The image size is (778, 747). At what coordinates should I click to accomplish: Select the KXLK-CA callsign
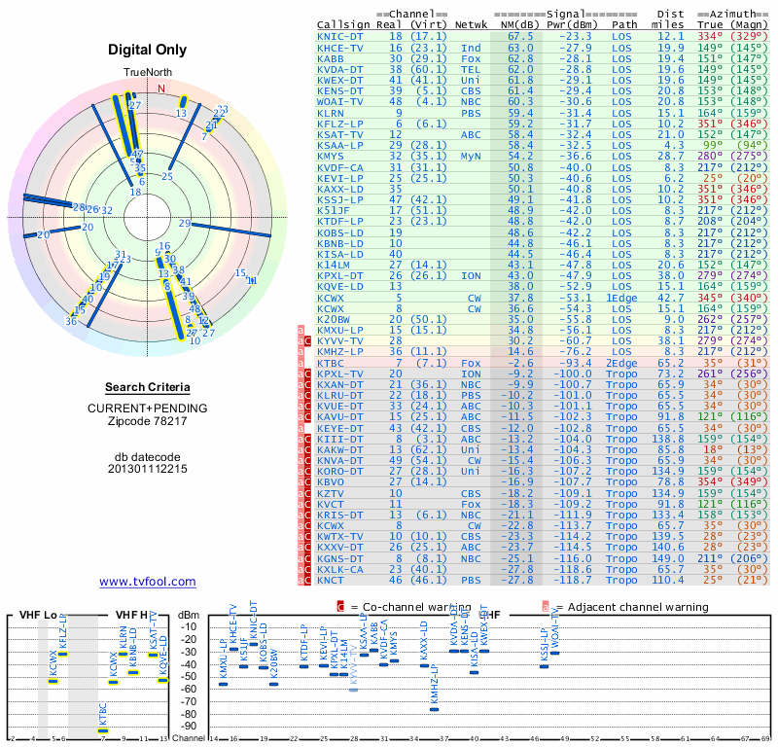[339, 569]
